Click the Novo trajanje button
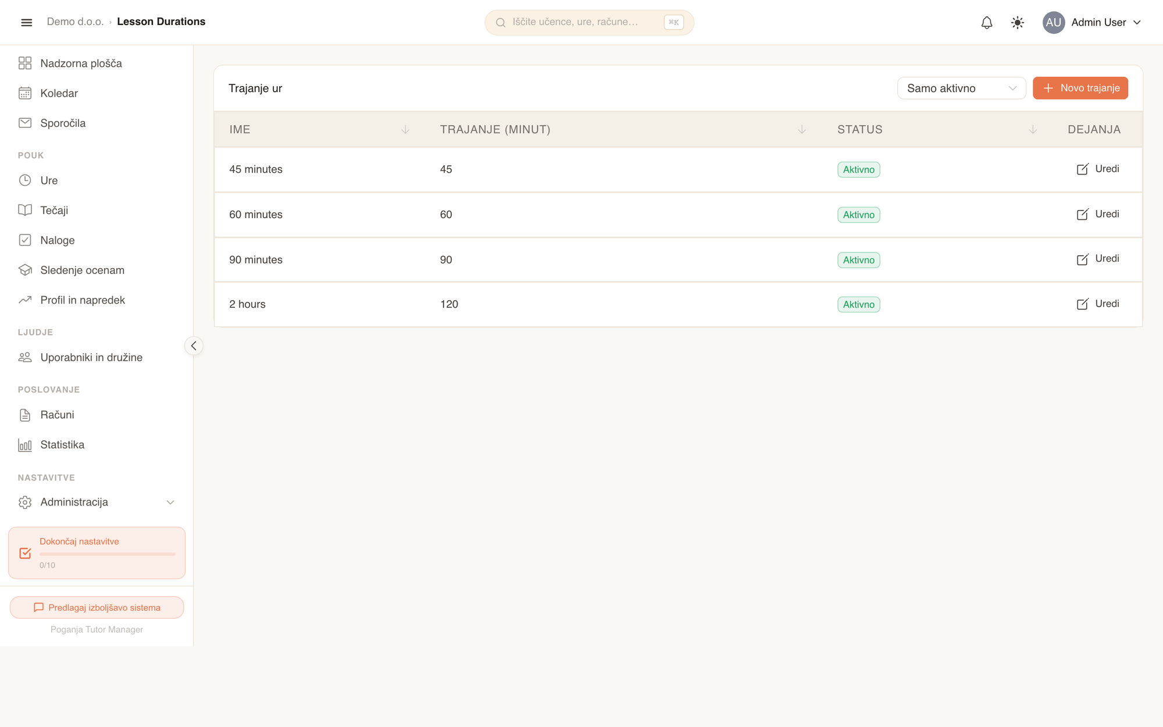 click(1080, 88)
